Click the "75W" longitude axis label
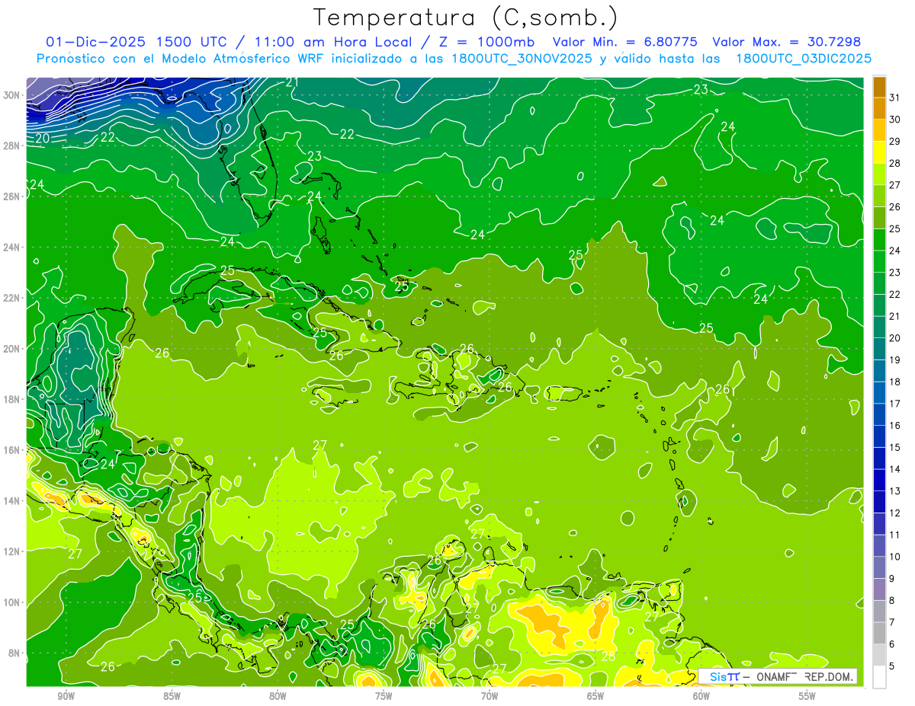Screen dimensions: 915x706 (384, 696)
